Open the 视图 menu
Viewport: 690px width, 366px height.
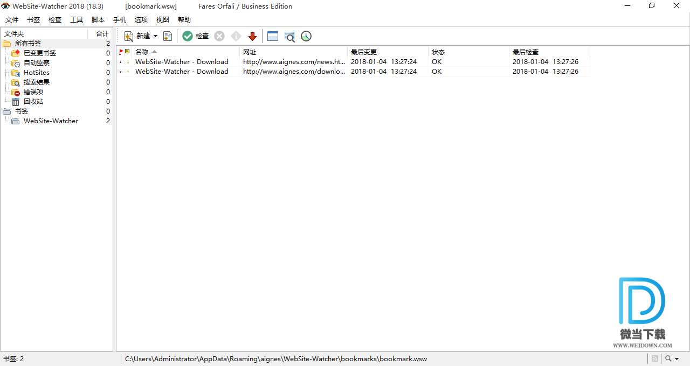pyautogui.click(x=163, y=20)
